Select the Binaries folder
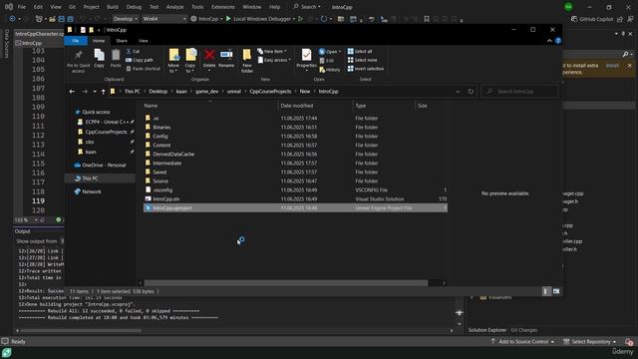 161,128
